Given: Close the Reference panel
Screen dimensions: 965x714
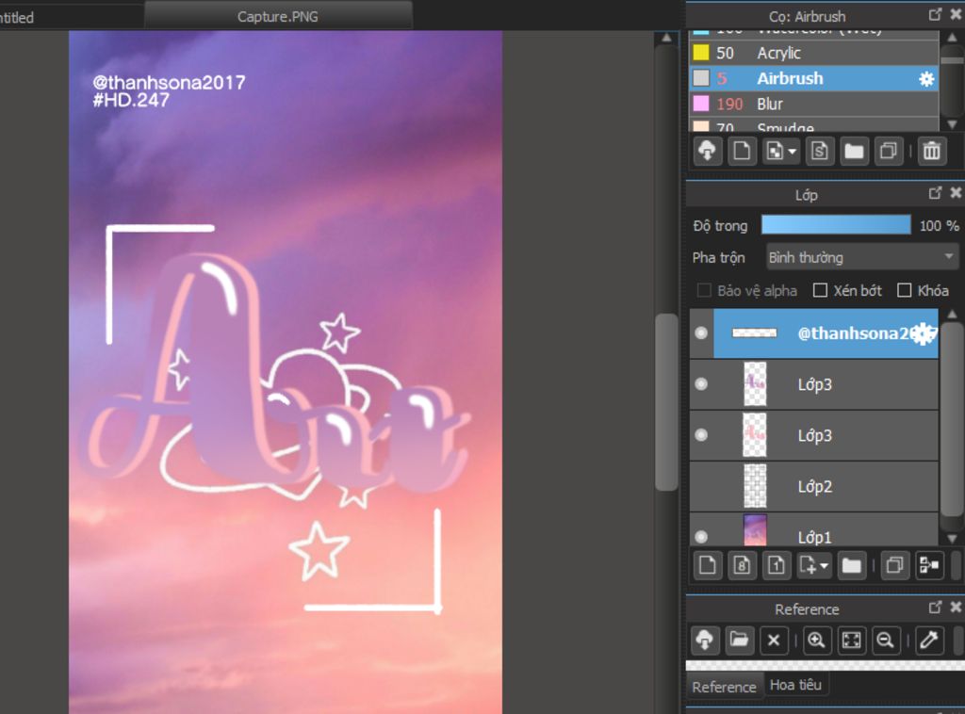Looking at the screenshot, I should click(956, 608).
